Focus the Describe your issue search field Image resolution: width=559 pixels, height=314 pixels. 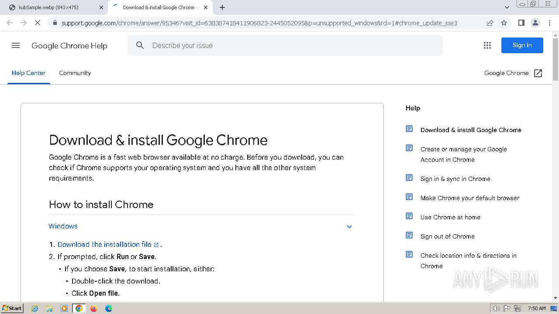tap(285, 45)
